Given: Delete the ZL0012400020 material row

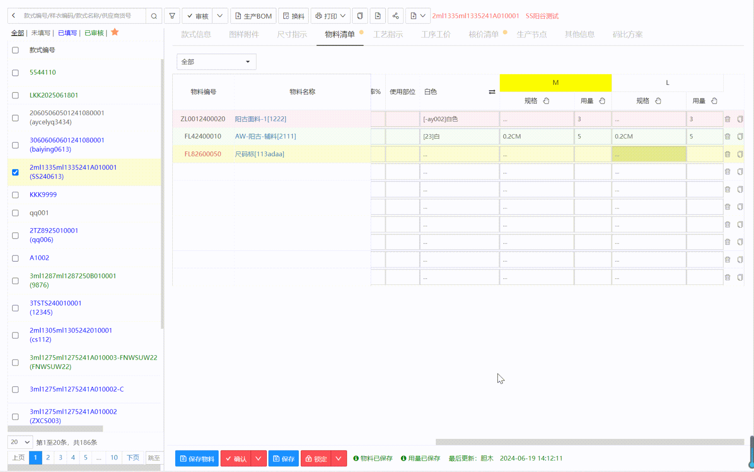Looking at the screenshot, I should (727, 119).
